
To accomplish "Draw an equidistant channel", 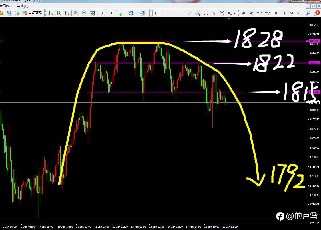I will [198, 13].
